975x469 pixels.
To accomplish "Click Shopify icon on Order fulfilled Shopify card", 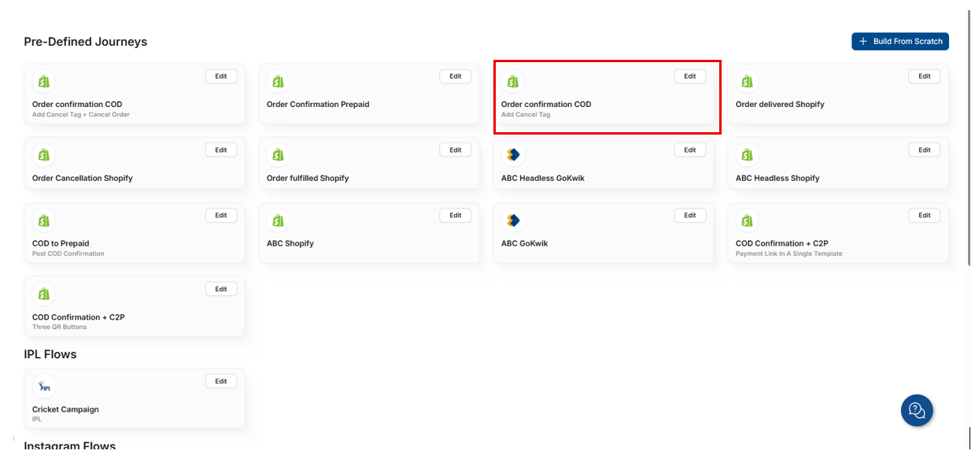I will point(278,155).
